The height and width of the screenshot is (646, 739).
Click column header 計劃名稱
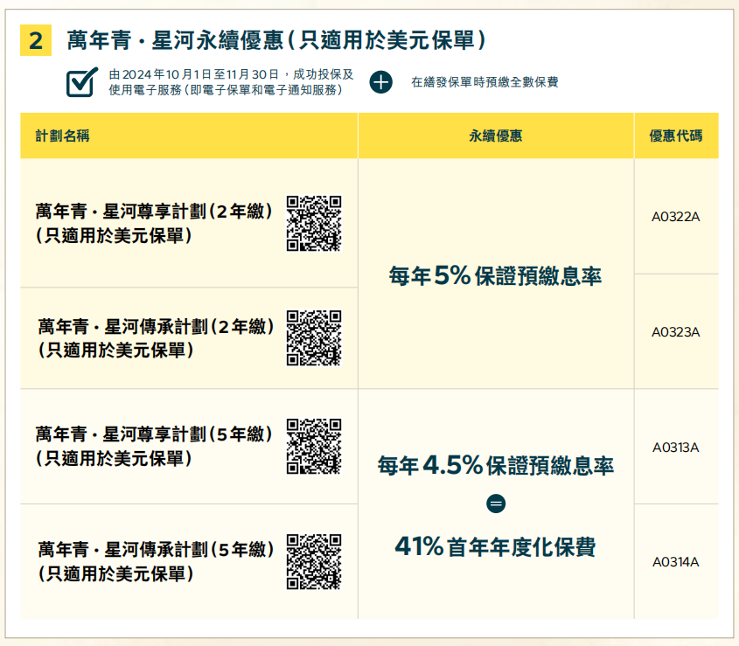(62, 135)
